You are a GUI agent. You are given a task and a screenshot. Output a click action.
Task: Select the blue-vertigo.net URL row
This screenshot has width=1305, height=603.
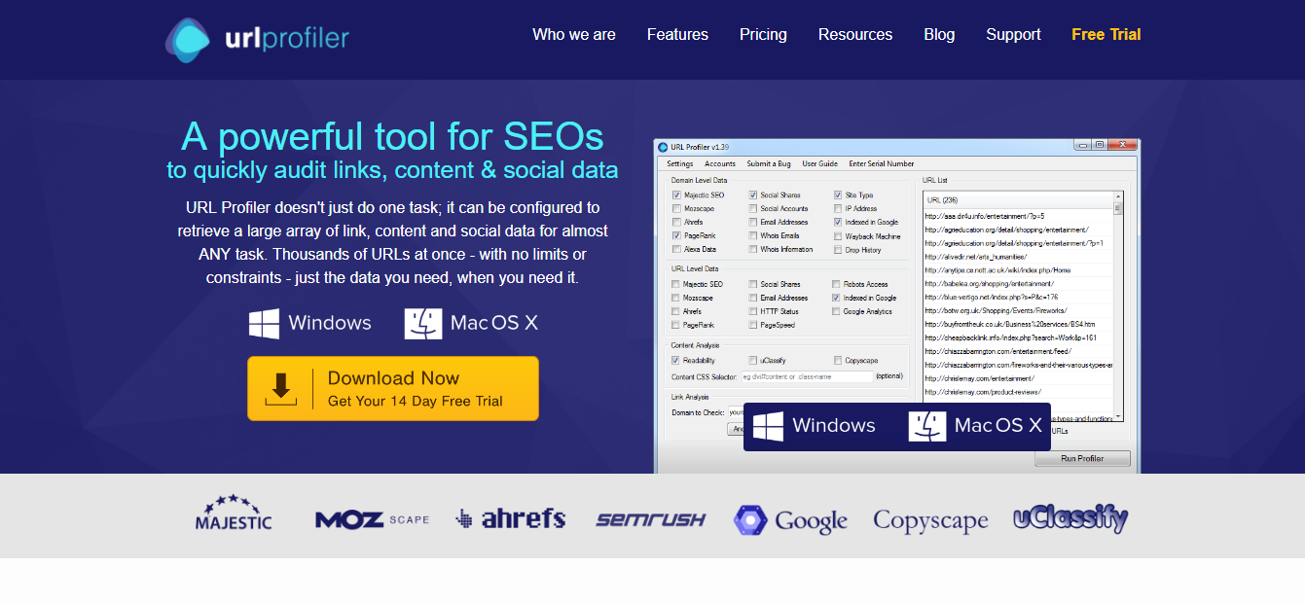(x=1018, y=298)
